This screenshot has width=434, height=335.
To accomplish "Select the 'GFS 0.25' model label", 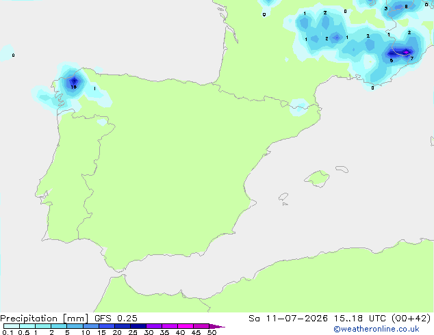I will (x=116, y=319).
